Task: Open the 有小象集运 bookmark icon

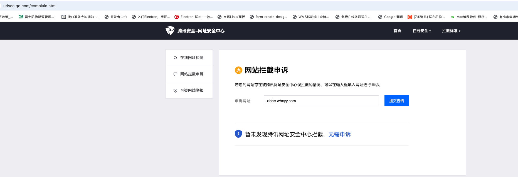Action: point(495,17)
